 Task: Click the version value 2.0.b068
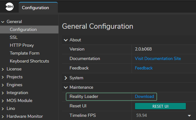(x=143, y=49)
